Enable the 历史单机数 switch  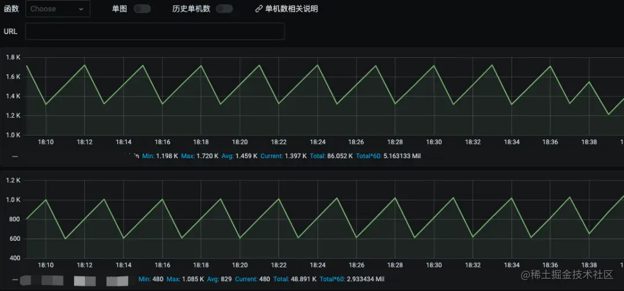click(224, 9)
